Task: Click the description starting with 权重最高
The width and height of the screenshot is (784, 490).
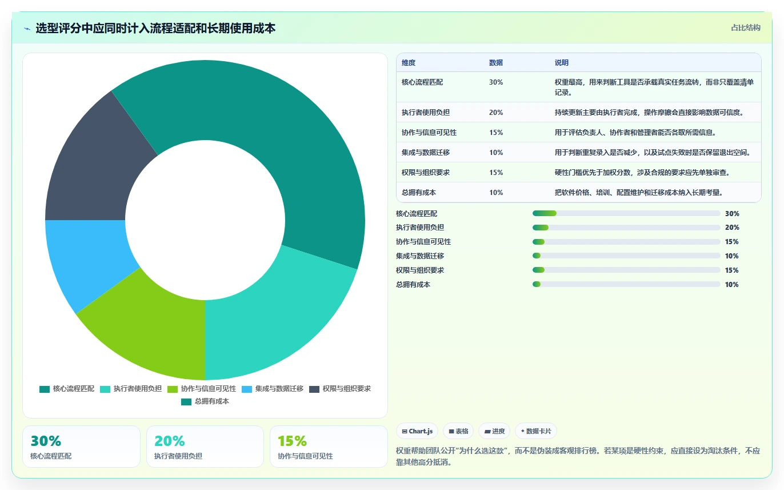Action: point(655,87)
